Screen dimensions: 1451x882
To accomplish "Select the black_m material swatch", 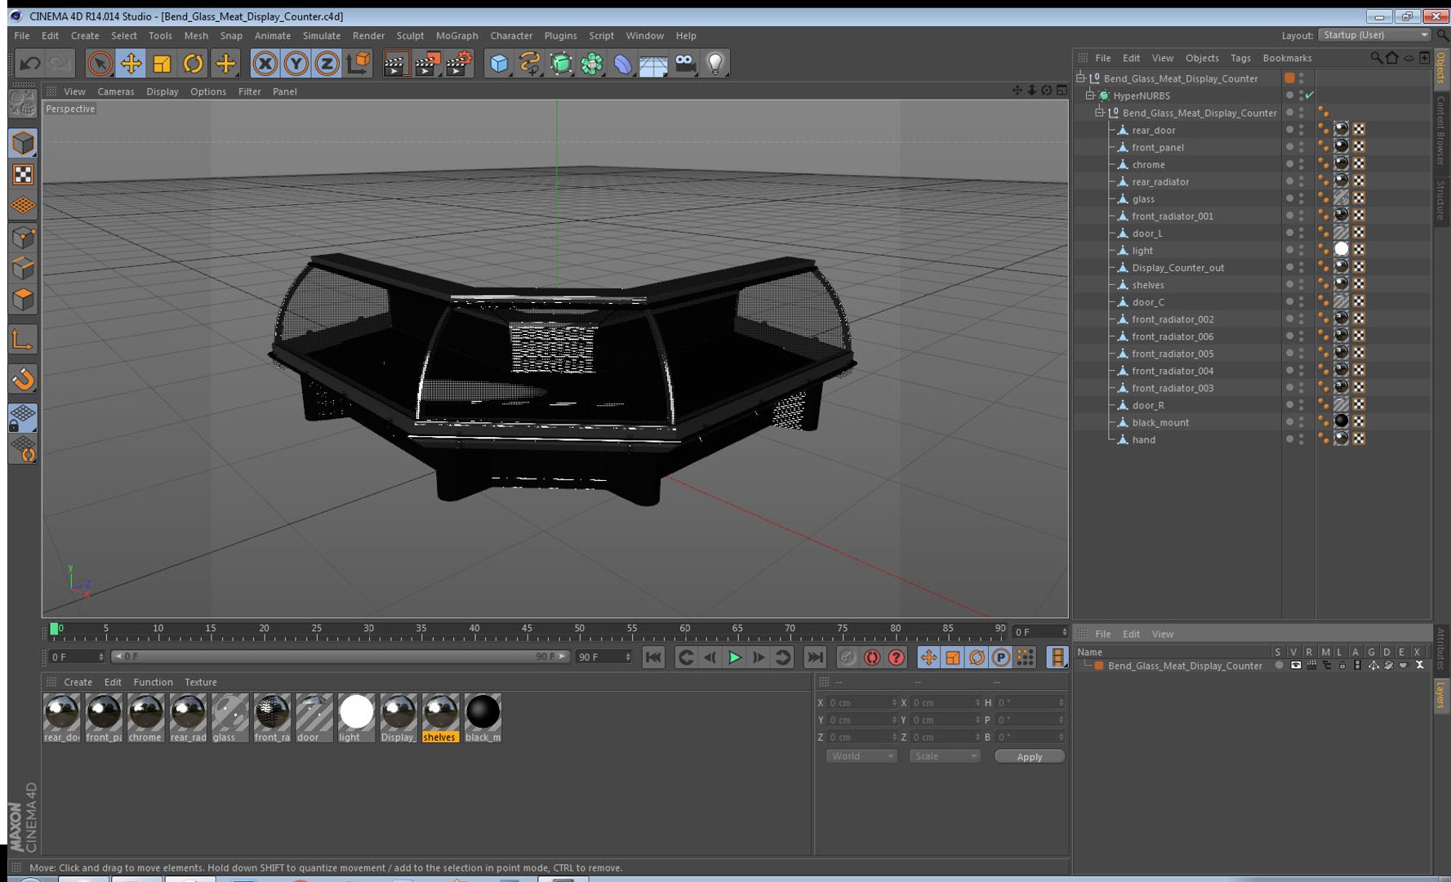I will coord(483,712).
